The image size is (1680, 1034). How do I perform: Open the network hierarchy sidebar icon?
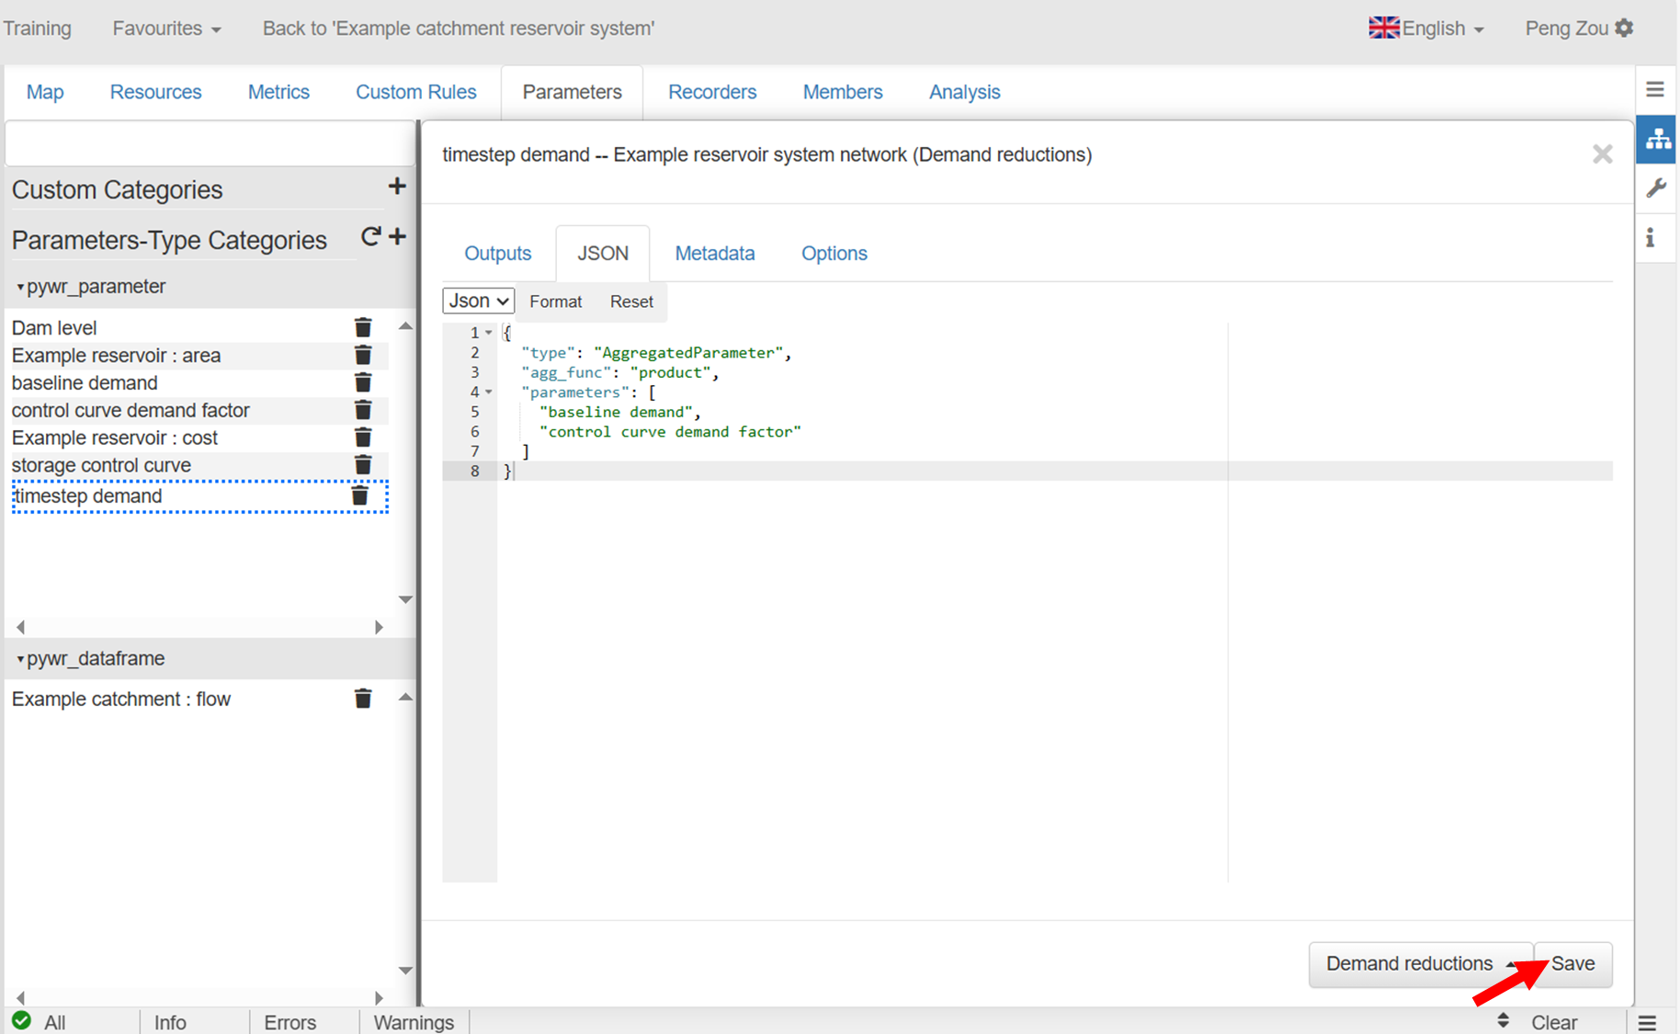(x=1657, y=140)
